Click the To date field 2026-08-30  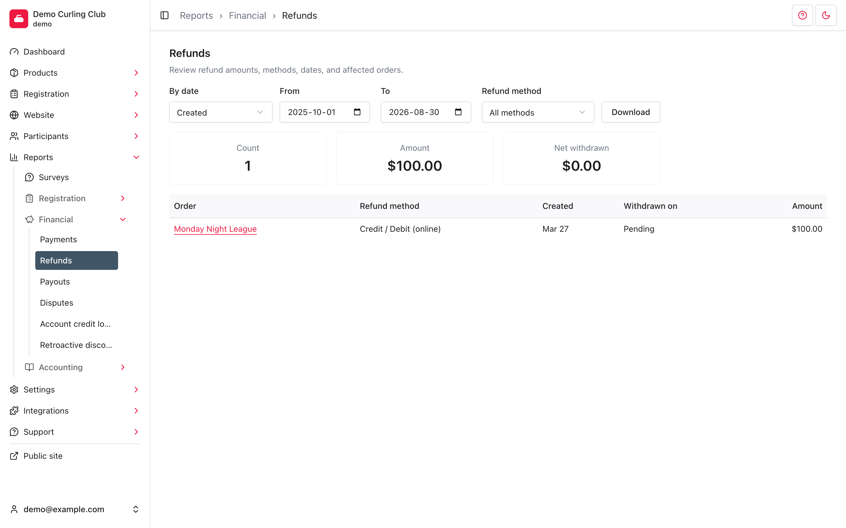[x=426, y=112]
